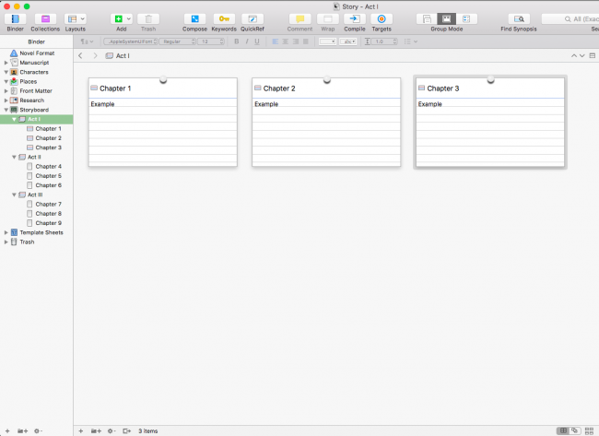Collapse the Act I folder in binder
The image size is (599, 436).
[14, 119]
